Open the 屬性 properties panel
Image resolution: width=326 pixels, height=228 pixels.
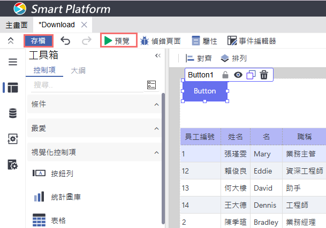pos(204,41)
